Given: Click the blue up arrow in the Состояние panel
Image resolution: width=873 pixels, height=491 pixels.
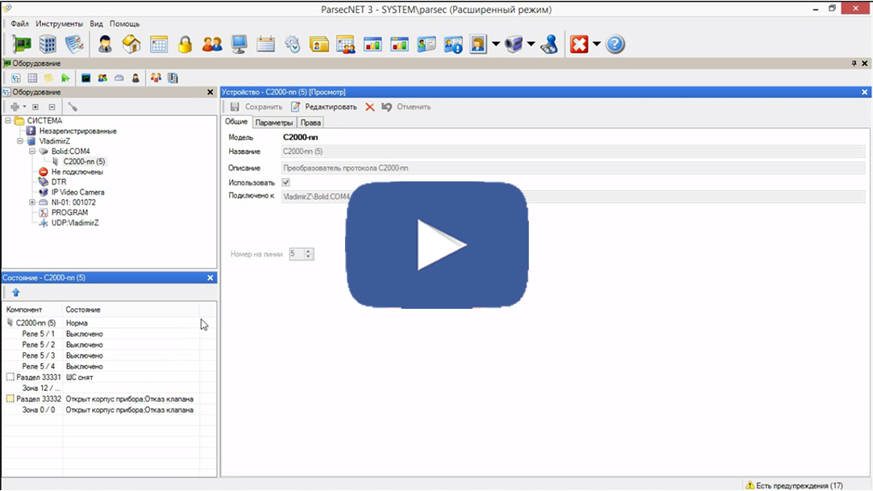Looking at the screenshot, I should click(15, 292).
